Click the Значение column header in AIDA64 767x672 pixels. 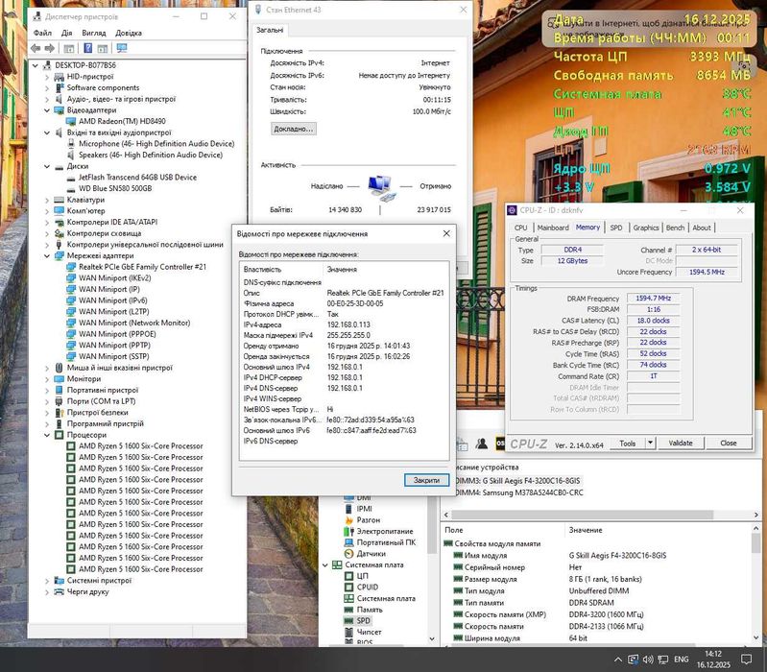586,530
